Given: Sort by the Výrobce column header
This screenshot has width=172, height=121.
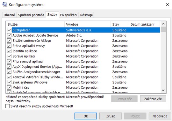Looking at the screenshot, I should [88, 24].
